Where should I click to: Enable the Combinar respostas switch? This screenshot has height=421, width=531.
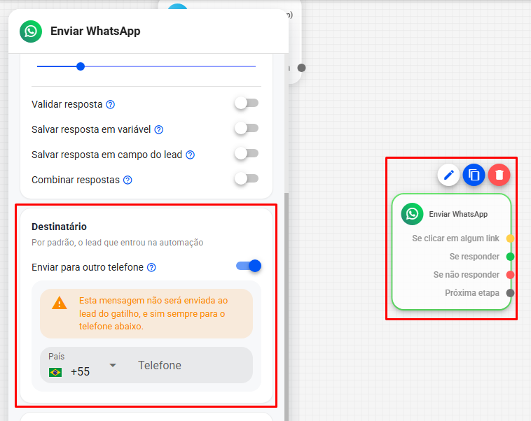click(247, 178)
